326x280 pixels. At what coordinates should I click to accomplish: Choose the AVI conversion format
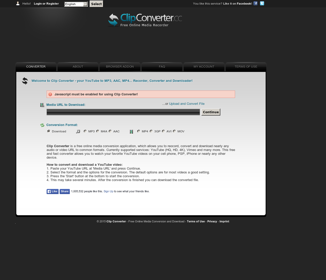(x=163, y=131)
